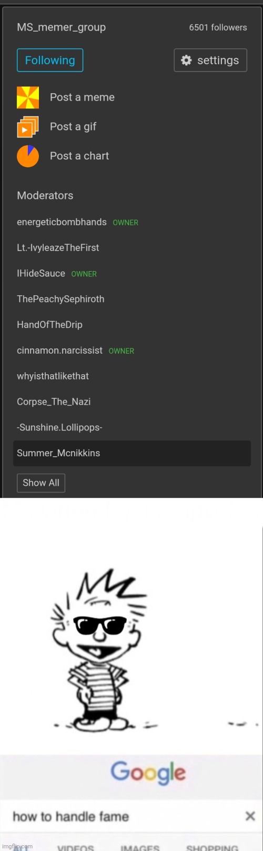Open the Images search tab
Image resolution: width=263 pixels, height=851 pixels.
[x=140, y=847]
